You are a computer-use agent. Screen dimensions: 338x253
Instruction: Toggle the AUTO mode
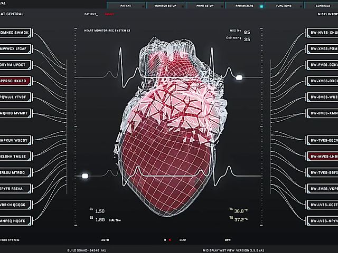pyautogui.click(x=105, y=240)
